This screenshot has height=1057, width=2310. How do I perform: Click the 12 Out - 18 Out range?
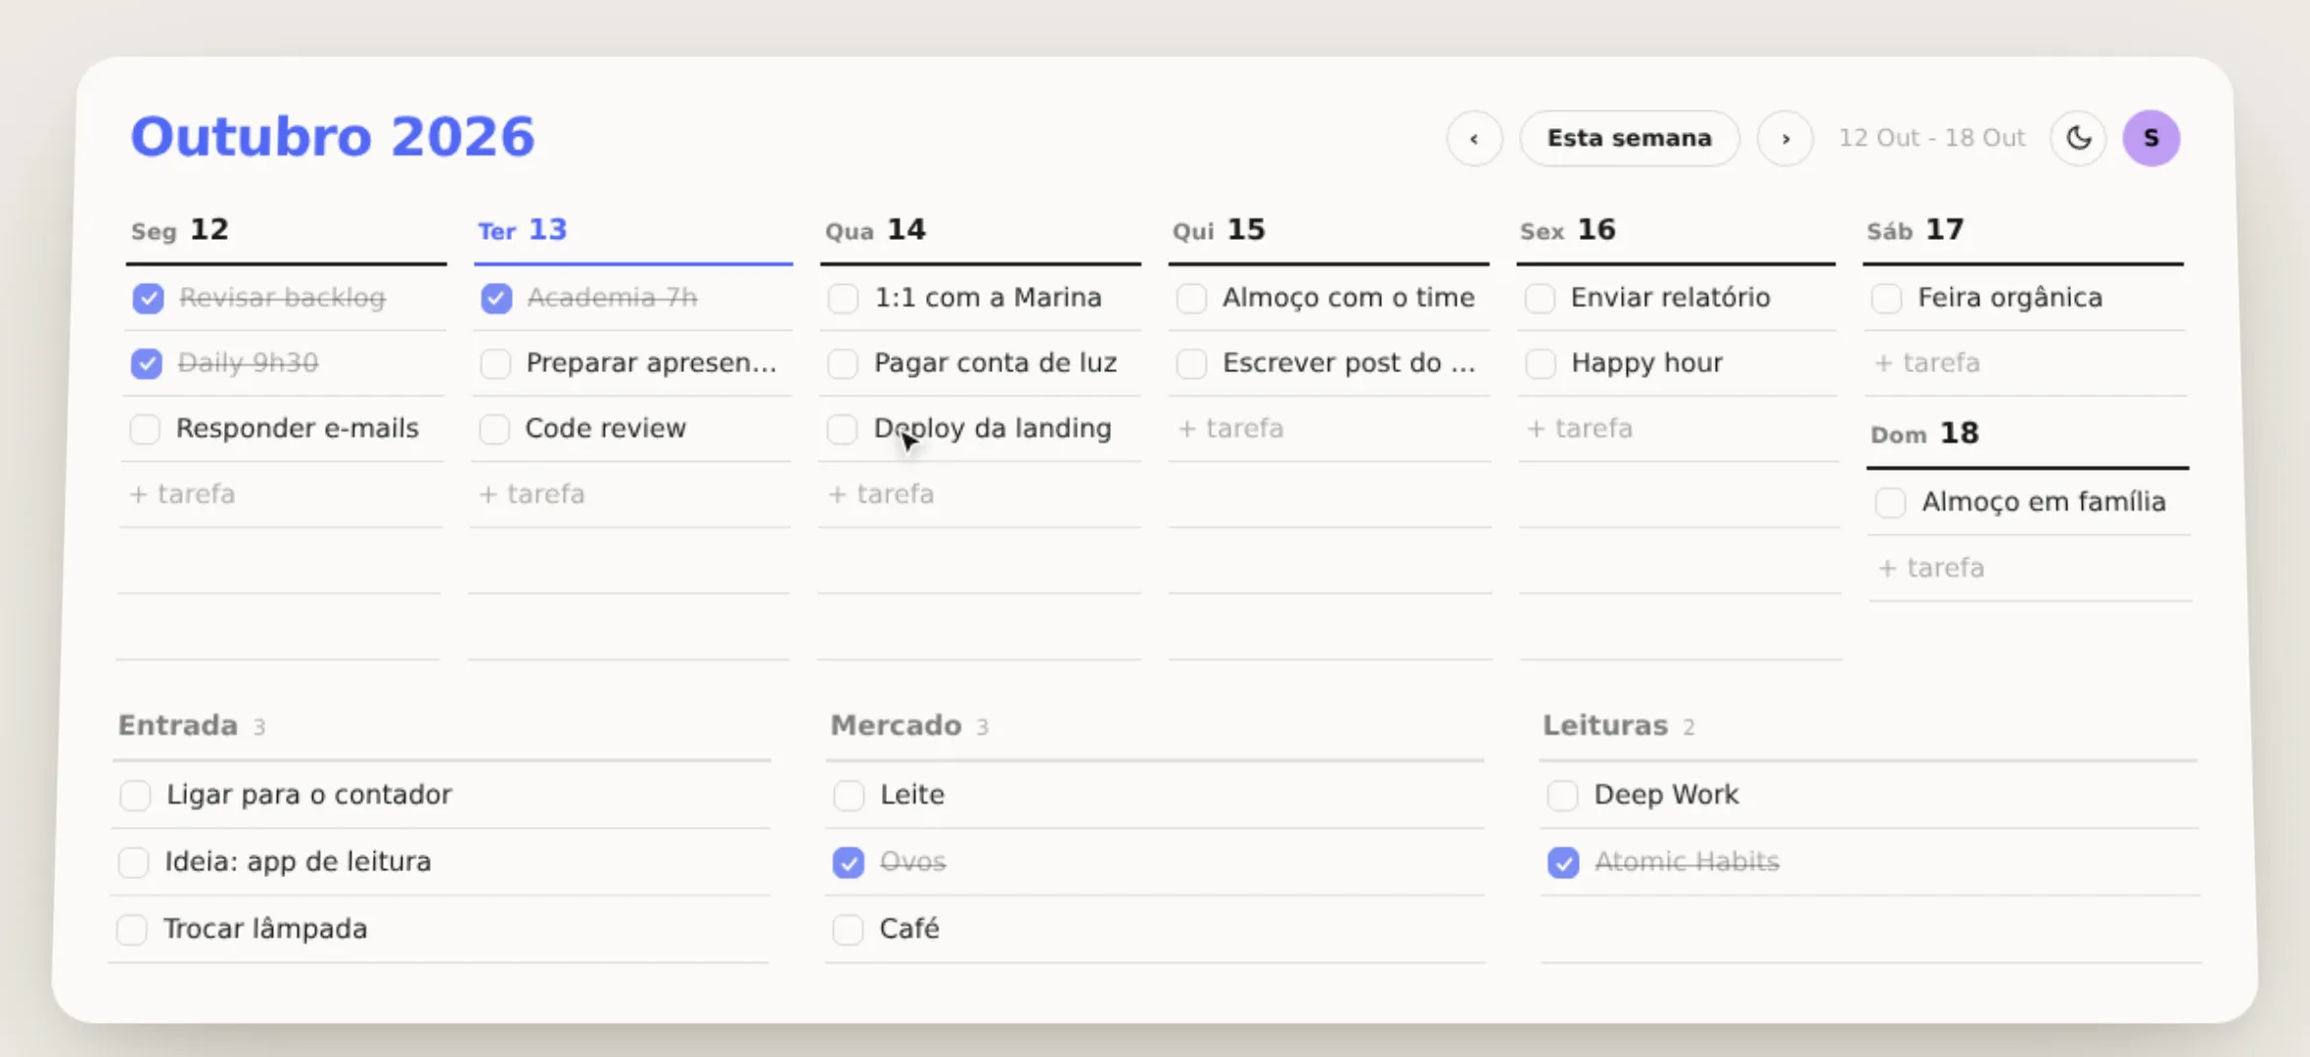point(1931,138)
